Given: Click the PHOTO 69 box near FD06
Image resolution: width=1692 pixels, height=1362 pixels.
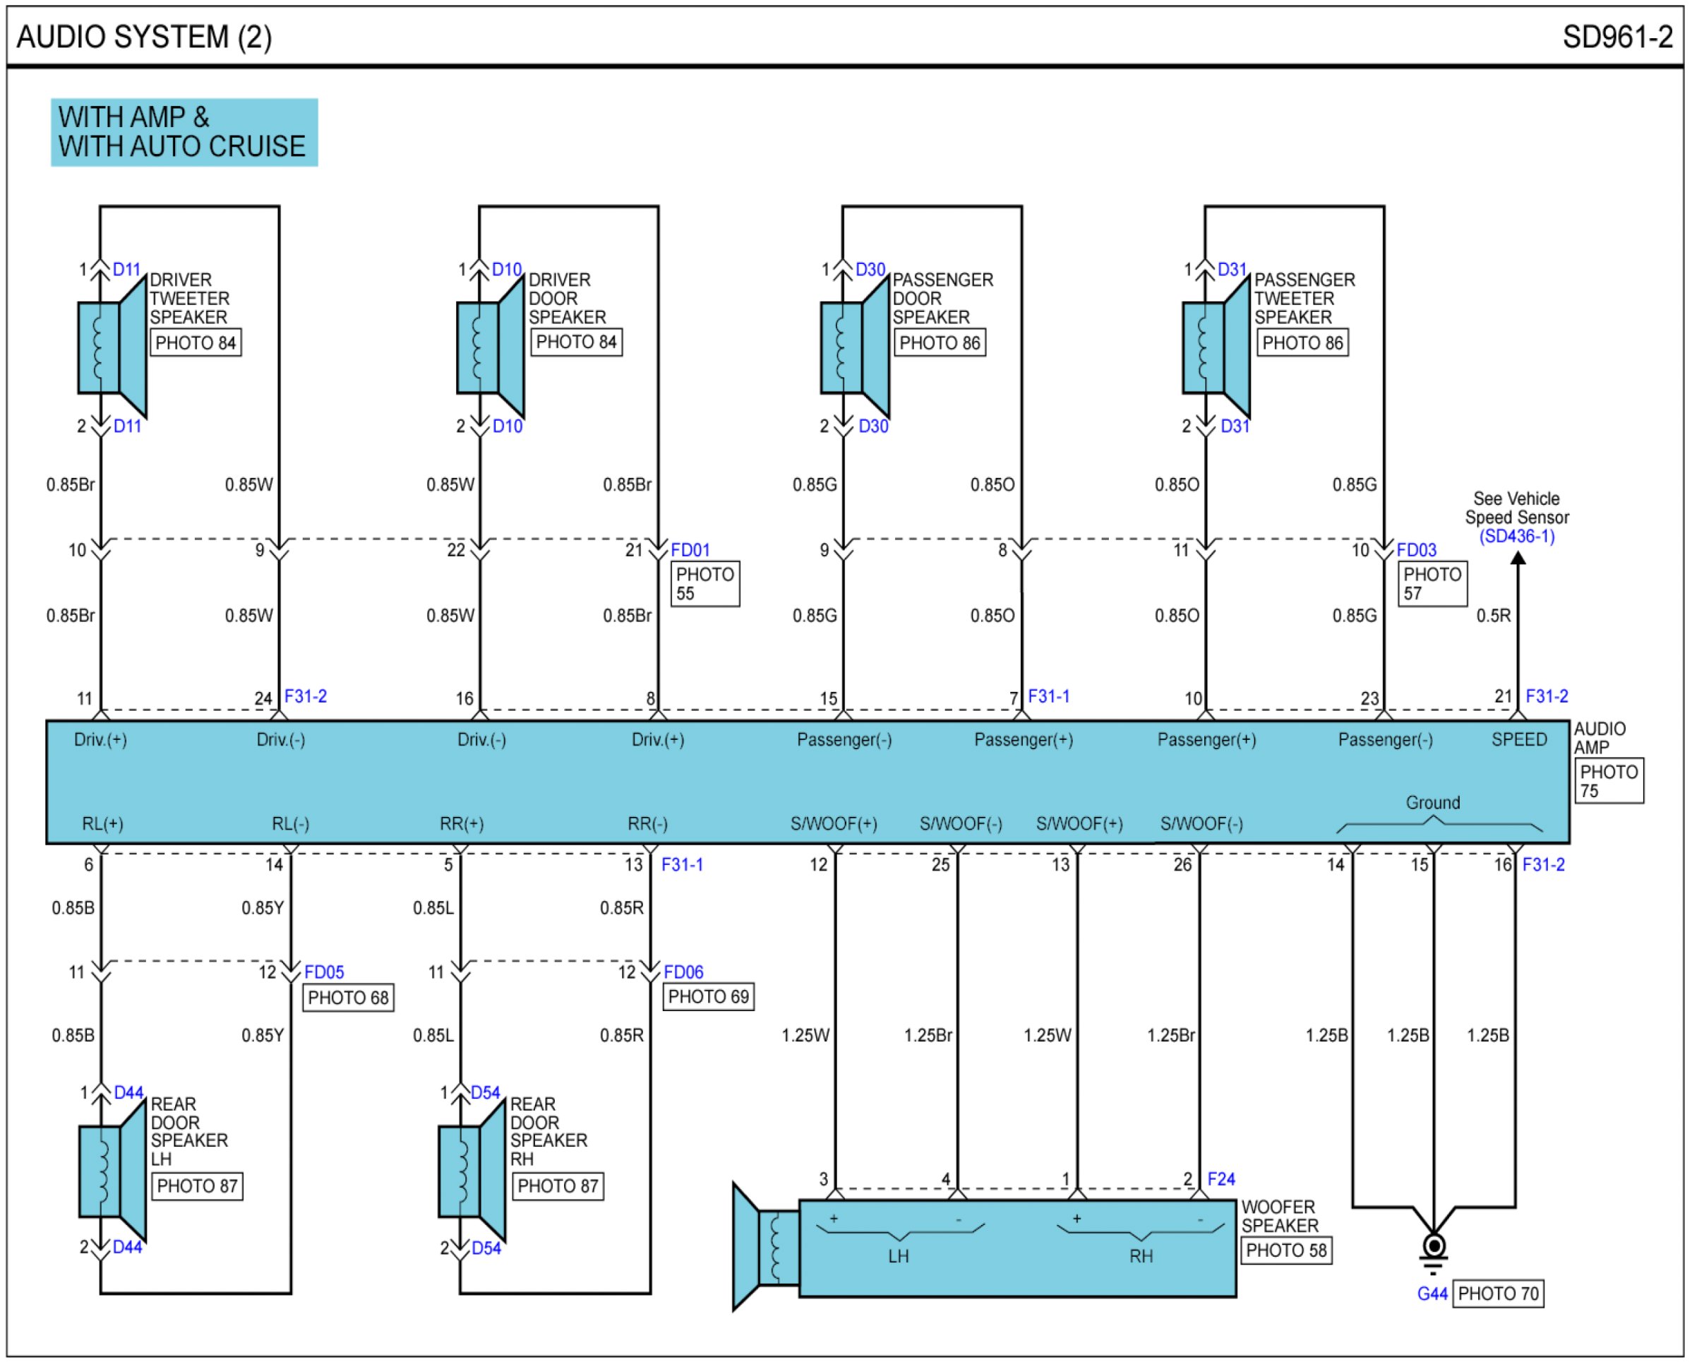Looking at the screenshot, I should [x=708, y=997].
